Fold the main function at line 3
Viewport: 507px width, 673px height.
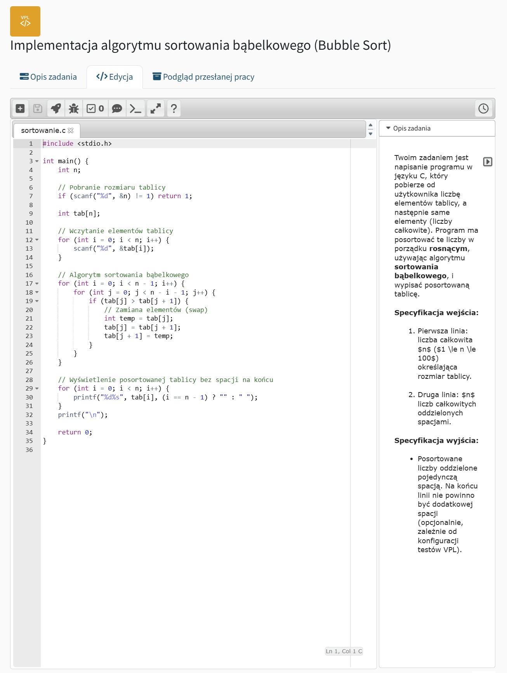coord(37,161)
